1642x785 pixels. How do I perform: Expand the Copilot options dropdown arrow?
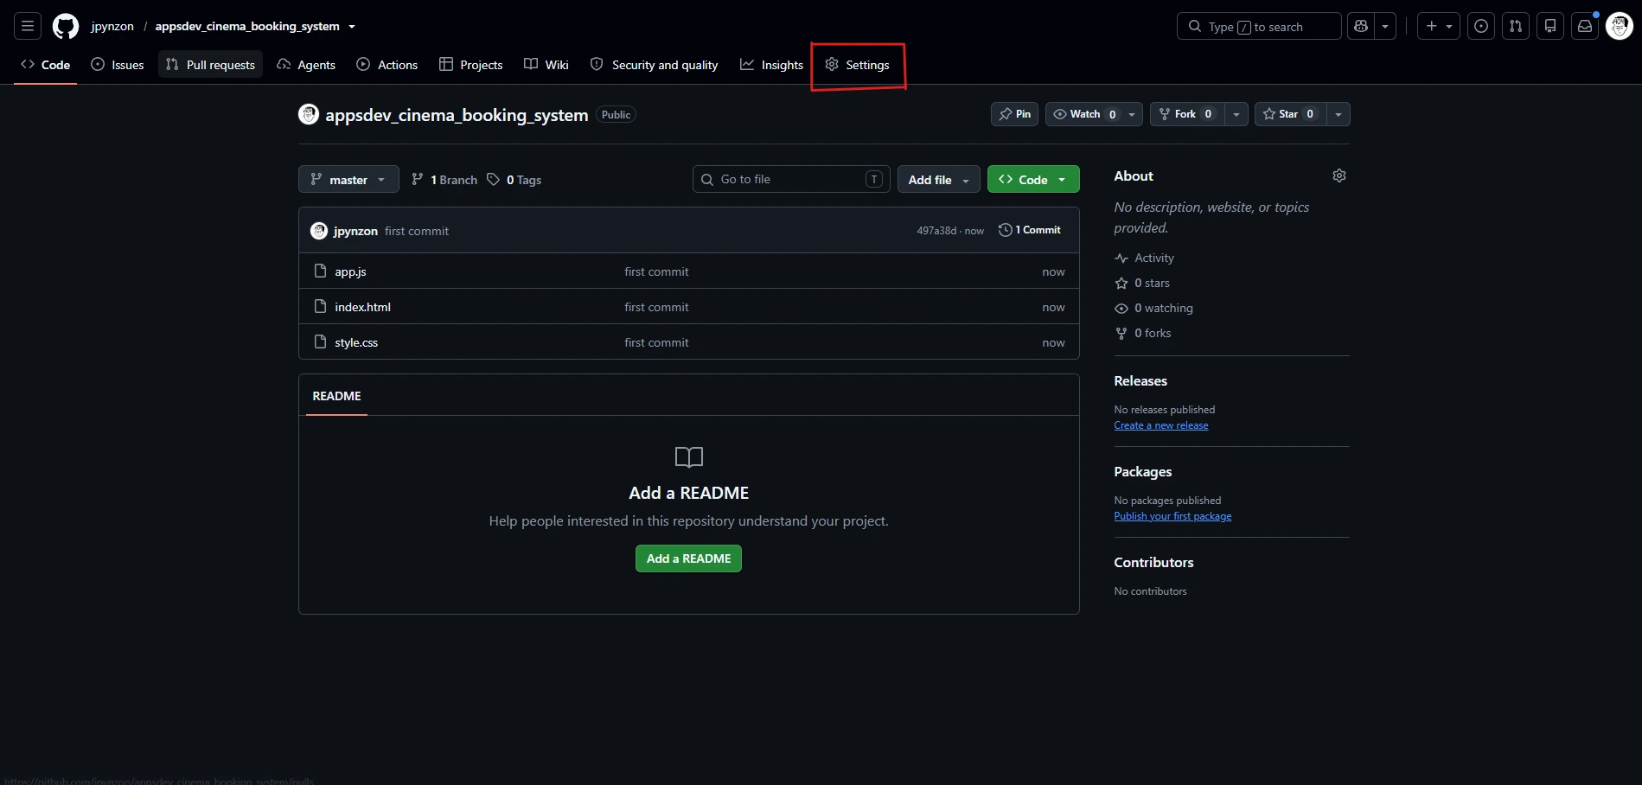click(1385, 27)
